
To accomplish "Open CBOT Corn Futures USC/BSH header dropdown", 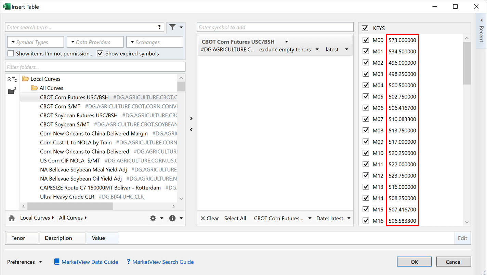I will 287,42.
